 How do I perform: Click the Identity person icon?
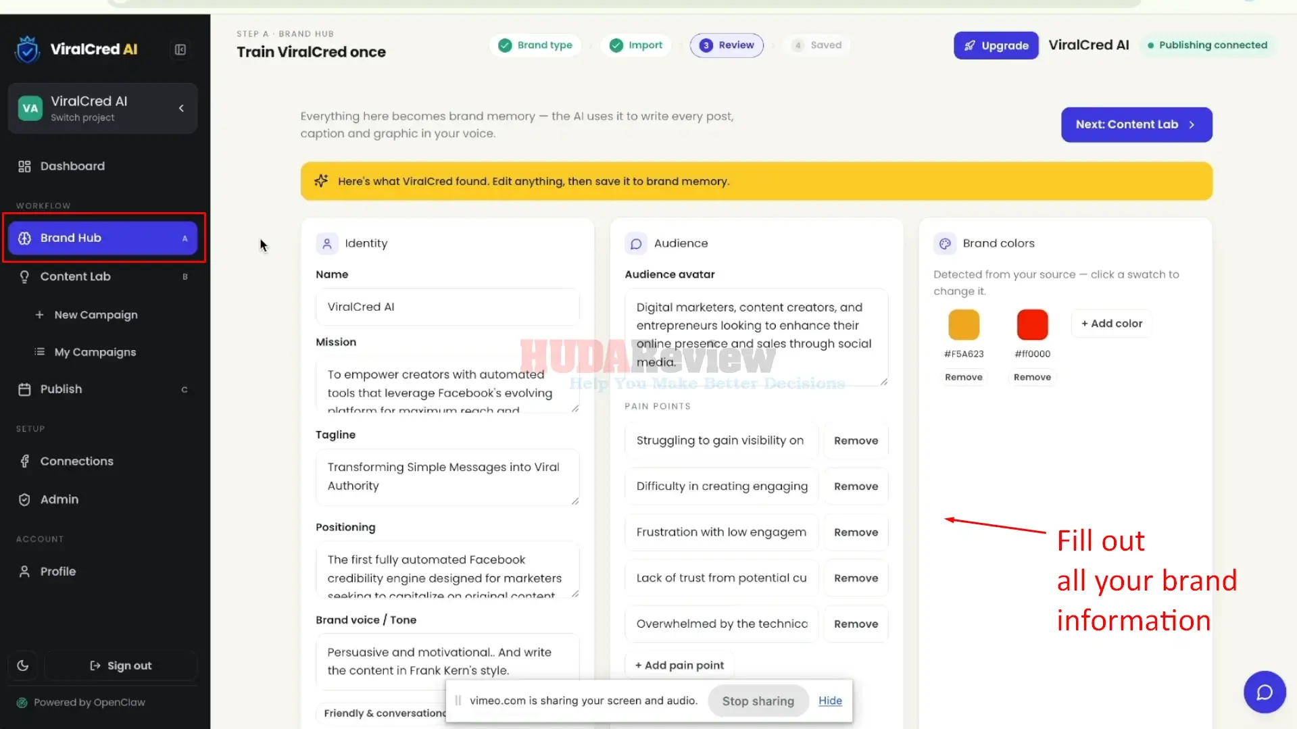click(x=326, y=243)
